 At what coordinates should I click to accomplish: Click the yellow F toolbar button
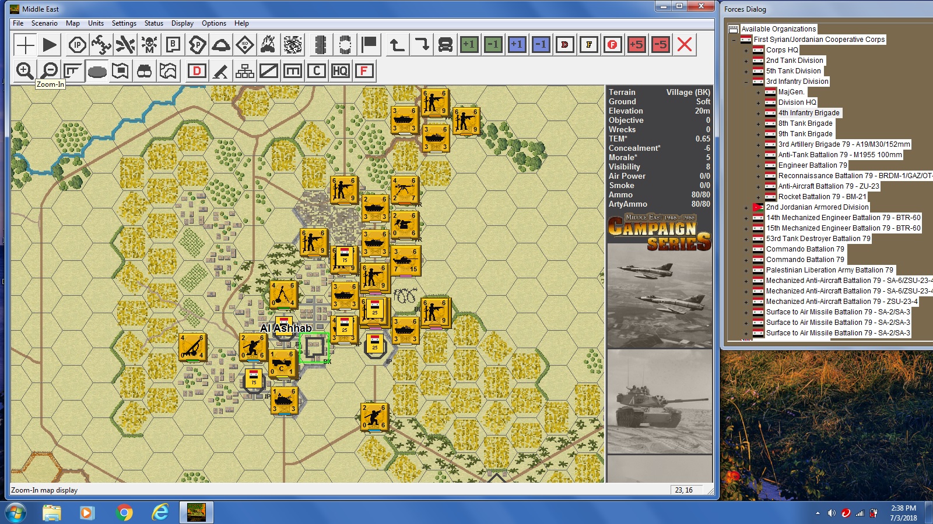click(589, 44)
